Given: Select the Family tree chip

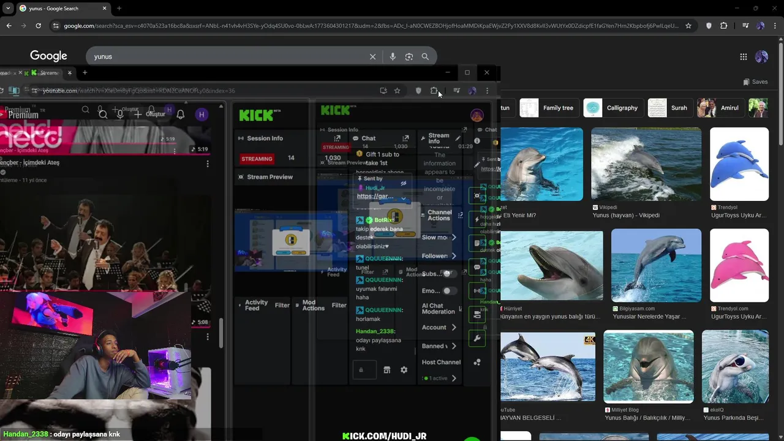Looking at the screenshot, I should [x=548, y=108].
